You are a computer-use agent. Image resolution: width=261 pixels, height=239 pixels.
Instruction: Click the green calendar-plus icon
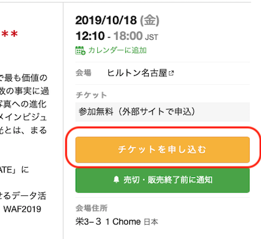point(80,50)
